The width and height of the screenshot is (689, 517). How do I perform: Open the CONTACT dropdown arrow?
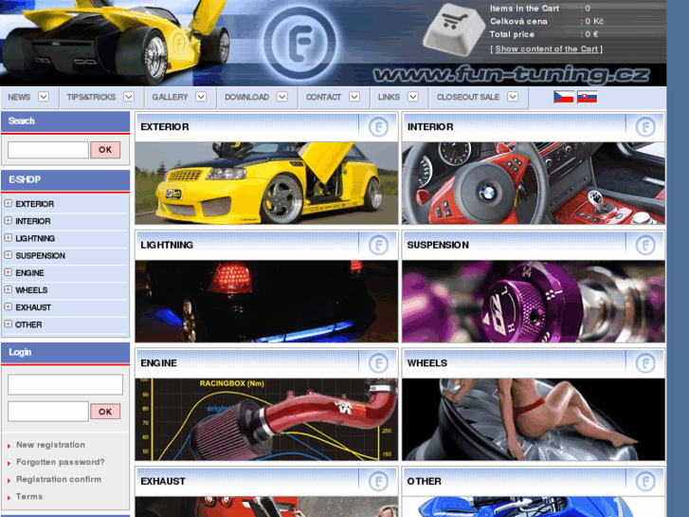[x=354, y=97]
